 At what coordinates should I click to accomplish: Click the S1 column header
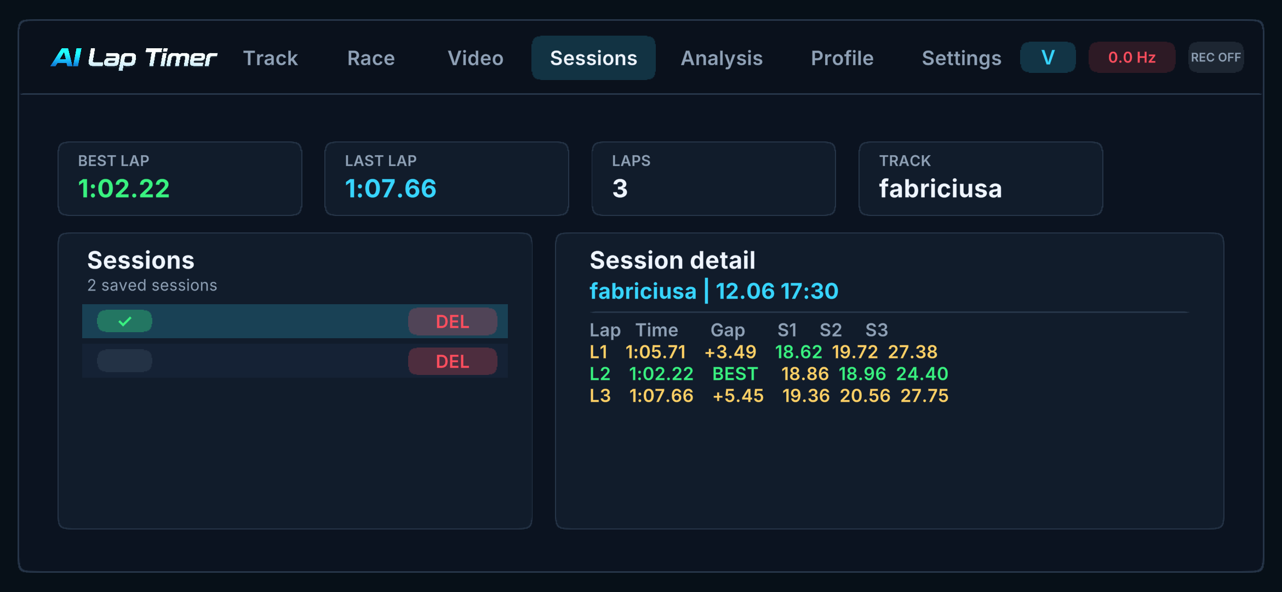tap(787, 330)
